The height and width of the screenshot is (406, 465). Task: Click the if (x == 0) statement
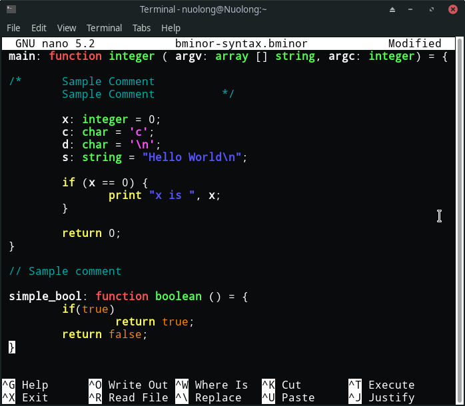105,182
